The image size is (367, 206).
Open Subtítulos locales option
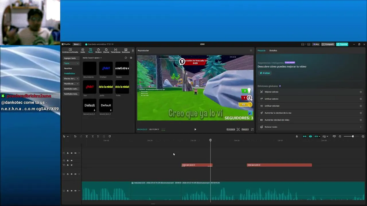71,94
